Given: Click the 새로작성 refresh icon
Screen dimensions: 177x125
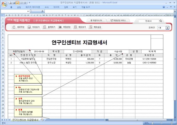Looking at the screenshot, I should (x=14, y=27).
